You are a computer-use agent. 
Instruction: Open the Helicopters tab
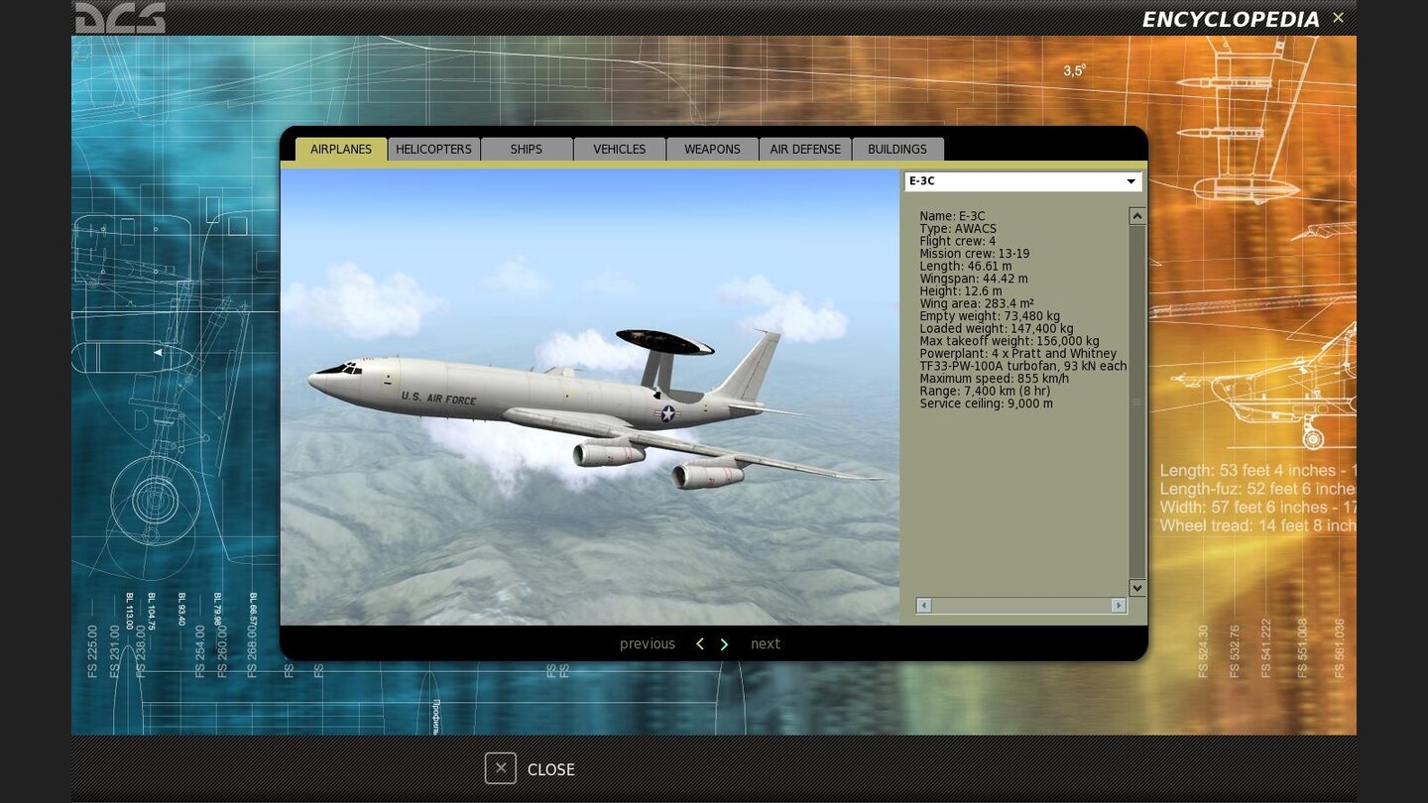pos(433,149)
